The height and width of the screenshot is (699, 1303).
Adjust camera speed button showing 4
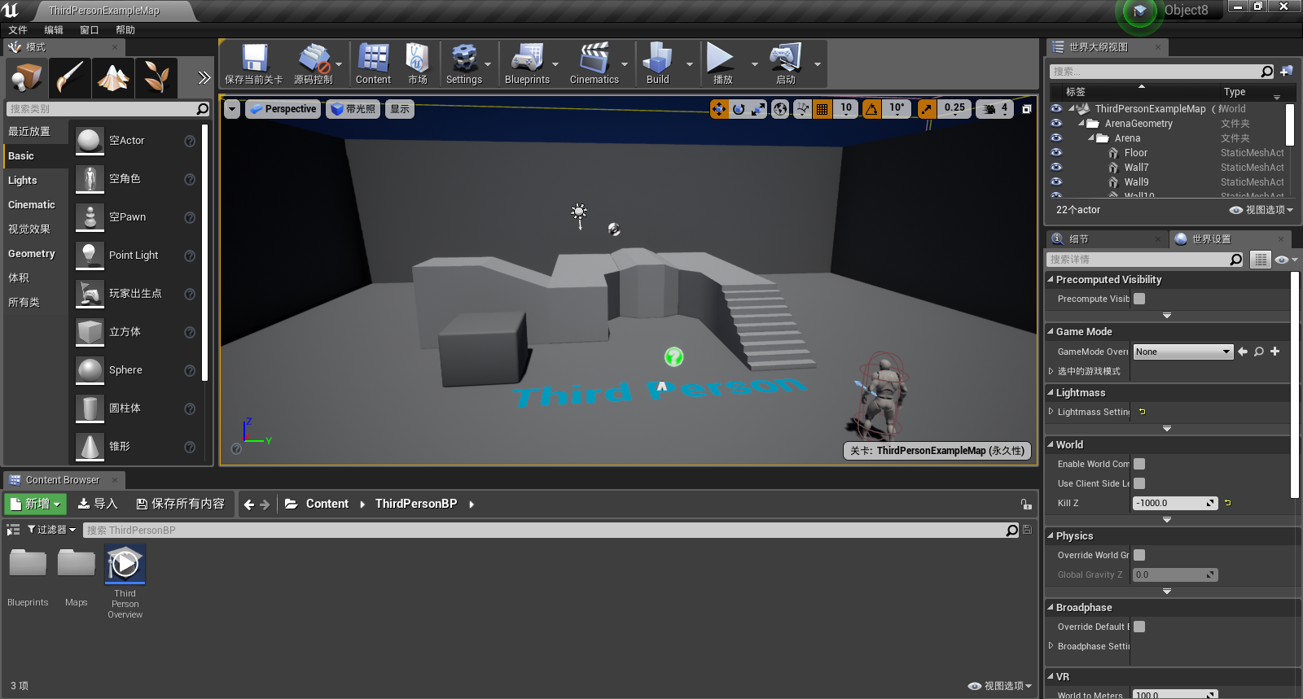994,109
